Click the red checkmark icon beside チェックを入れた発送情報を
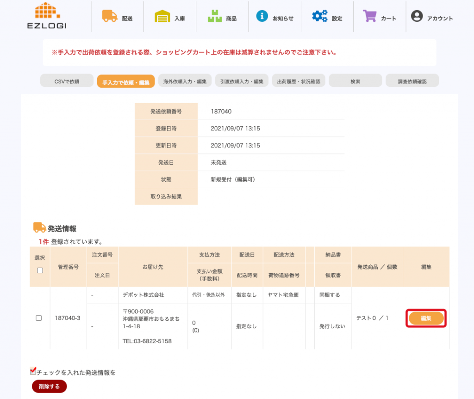Viewport: 474px width, 399px height. pyautogui.click(x=33, y=370)
